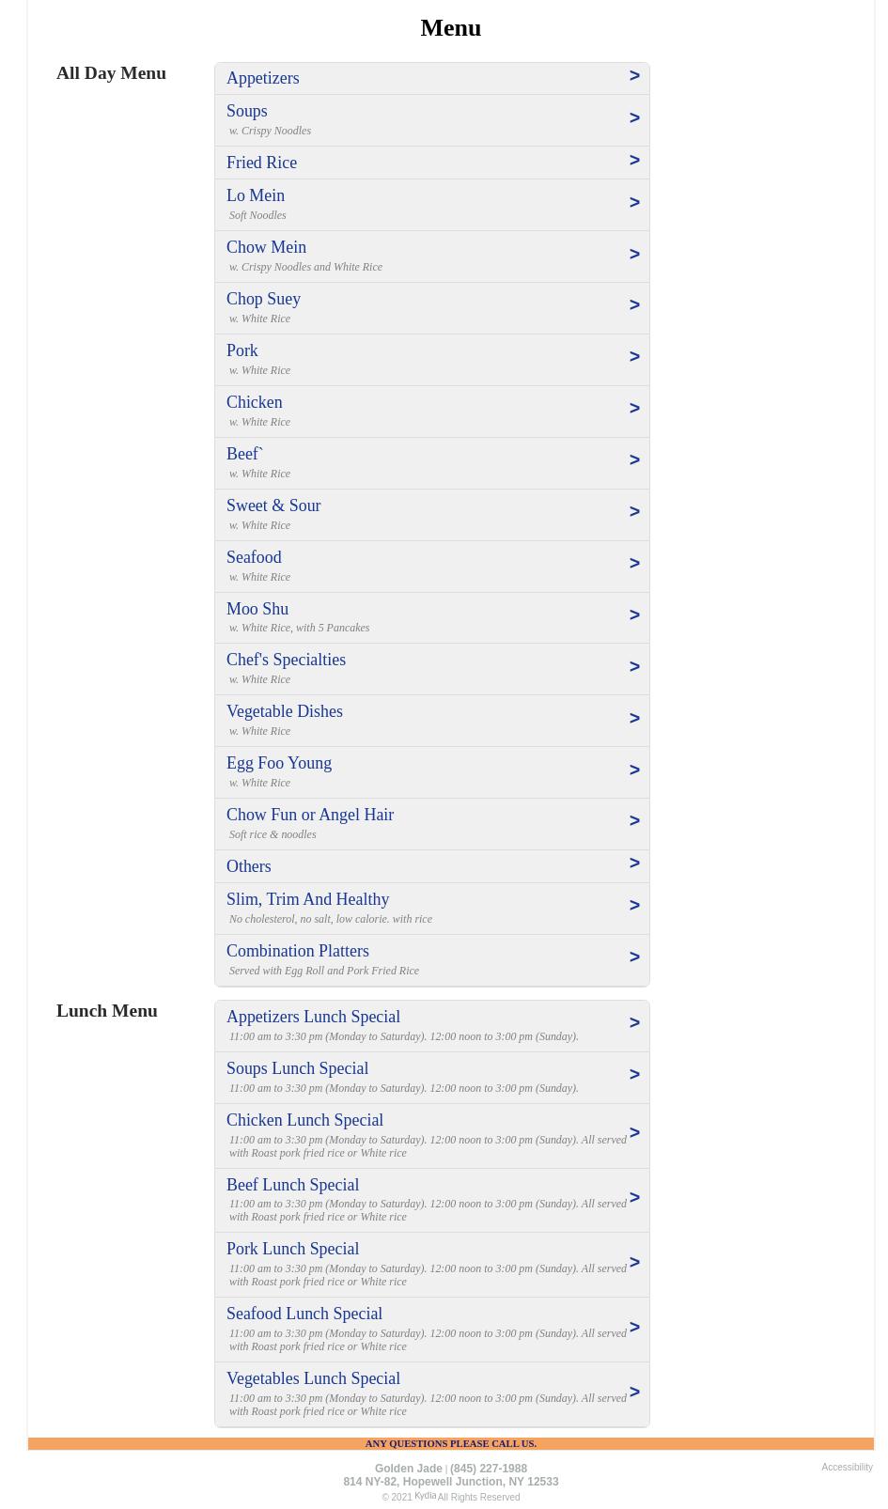Image resolution: width=888 pixels, height=1509 pixels.
Task: Click the Accessibility link in footer
Action: click(x=847, y=1467)
